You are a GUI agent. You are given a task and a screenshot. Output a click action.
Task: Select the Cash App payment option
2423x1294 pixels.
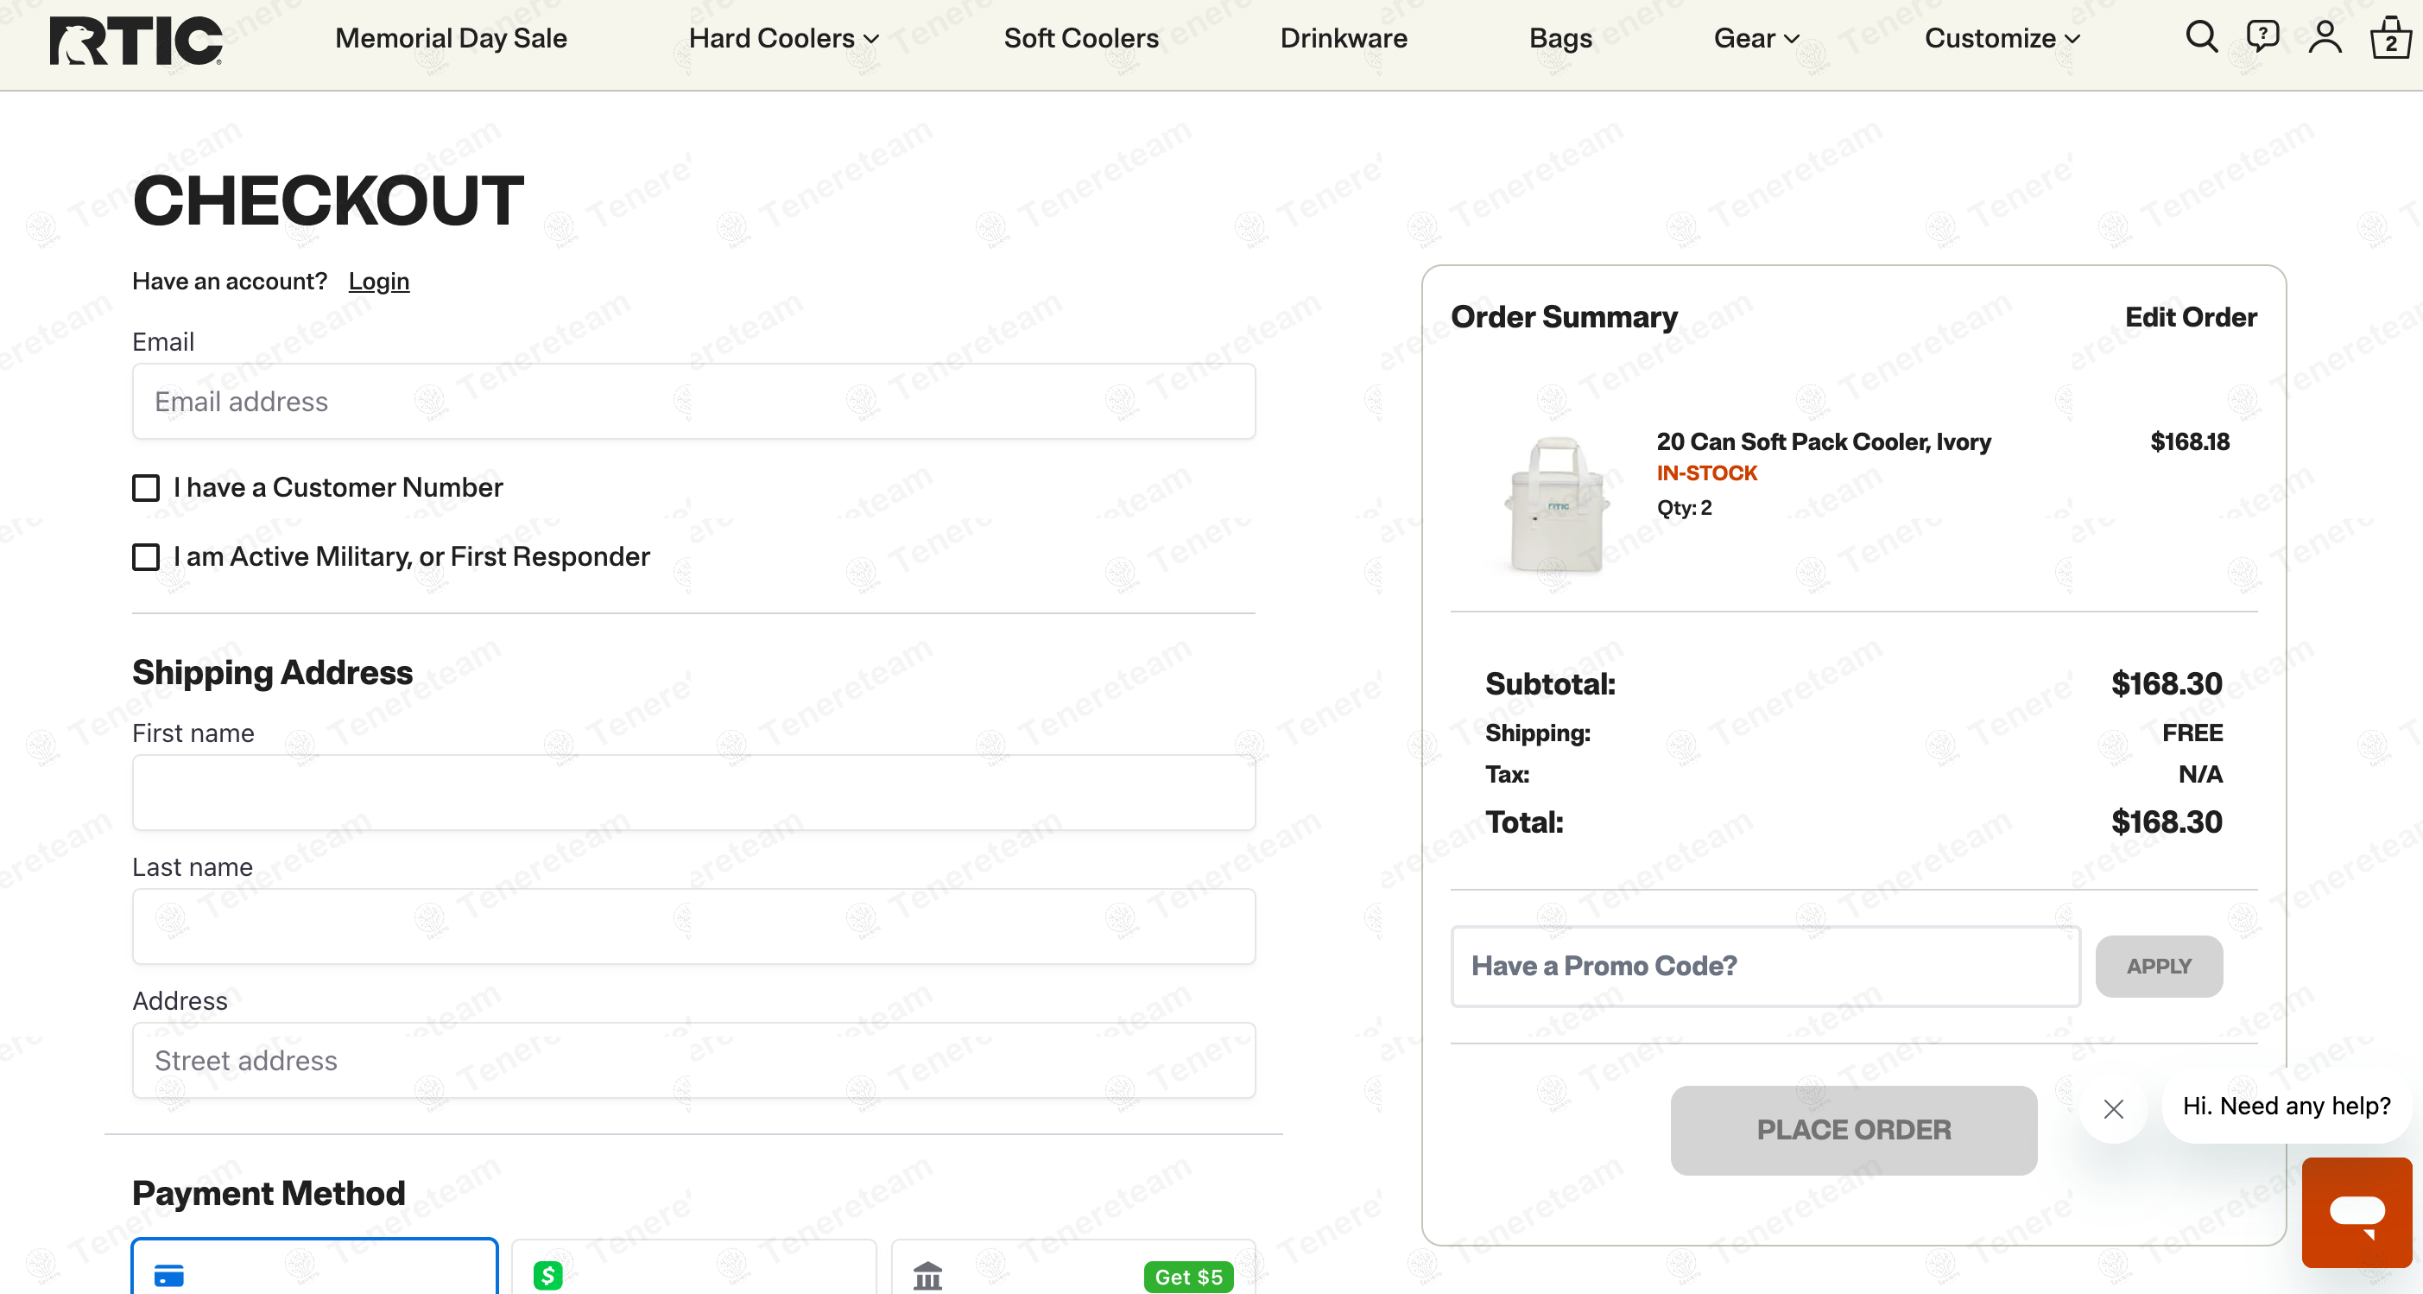693,1271
